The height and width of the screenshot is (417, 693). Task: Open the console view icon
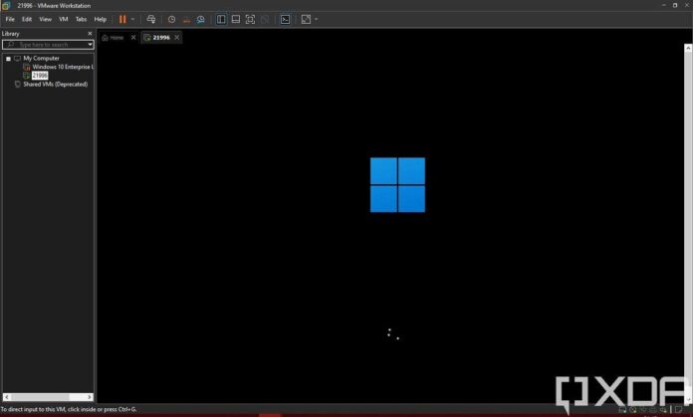pos(285,19)
